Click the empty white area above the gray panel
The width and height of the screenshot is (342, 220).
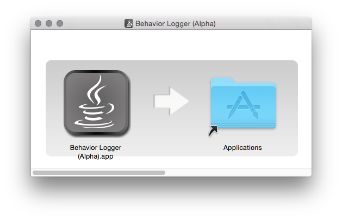(171, 45)
